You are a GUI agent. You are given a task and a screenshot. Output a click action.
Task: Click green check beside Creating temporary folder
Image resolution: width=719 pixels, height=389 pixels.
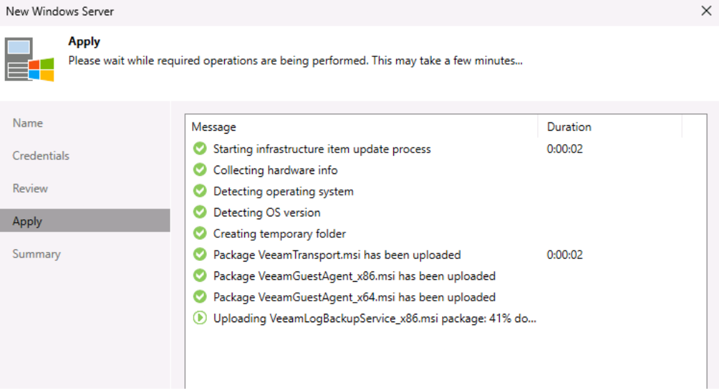(x=200, y=233)
